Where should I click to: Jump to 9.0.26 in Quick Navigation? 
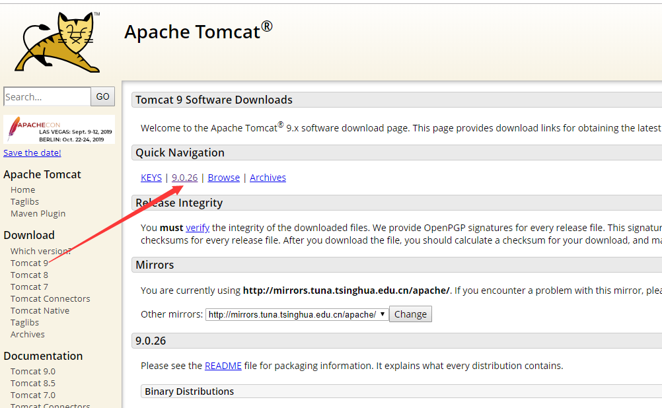pos(184,178)
